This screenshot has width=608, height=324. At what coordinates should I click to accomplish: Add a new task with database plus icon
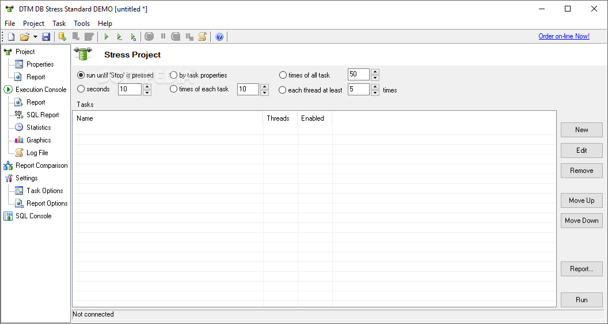tap(62, 37)
